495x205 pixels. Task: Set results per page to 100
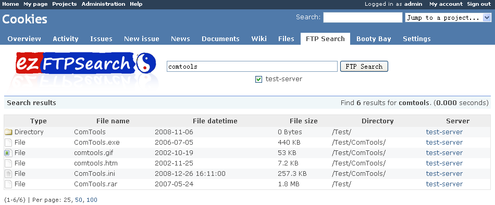[92, 200]
